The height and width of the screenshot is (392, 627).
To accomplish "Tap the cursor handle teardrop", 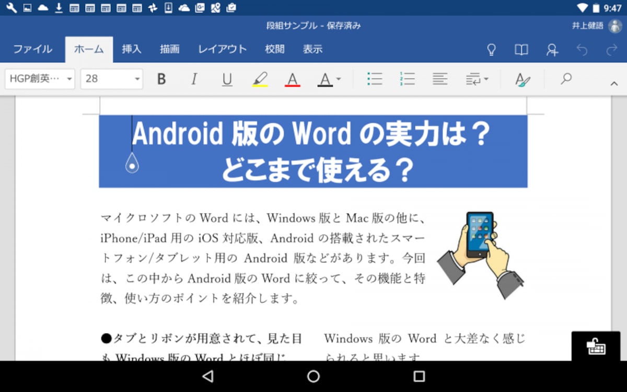I will click(x=132, y=163).
